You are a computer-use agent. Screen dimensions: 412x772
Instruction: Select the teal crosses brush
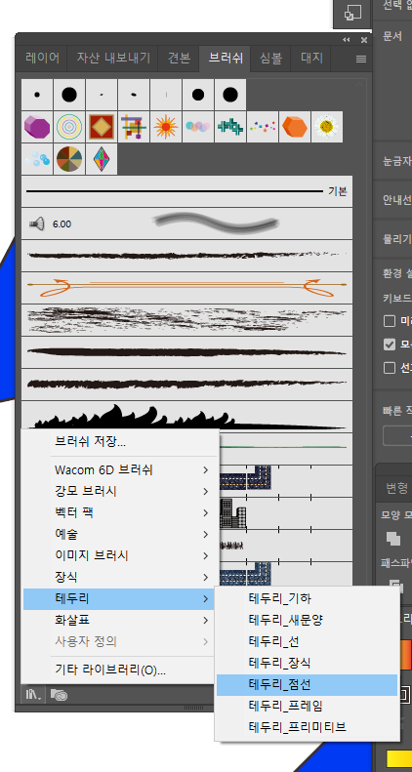(x=229, y=127)
